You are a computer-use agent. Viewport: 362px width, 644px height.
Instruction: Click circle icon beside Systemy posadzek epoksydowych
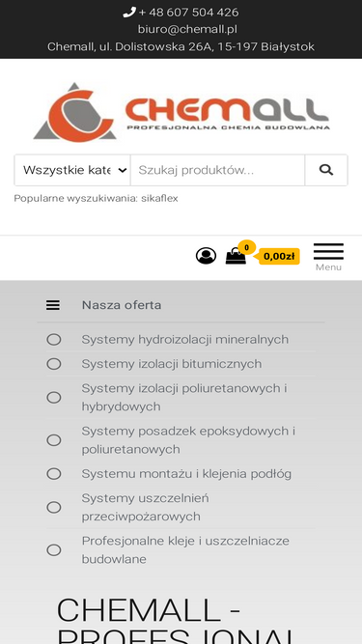point(54,440)
